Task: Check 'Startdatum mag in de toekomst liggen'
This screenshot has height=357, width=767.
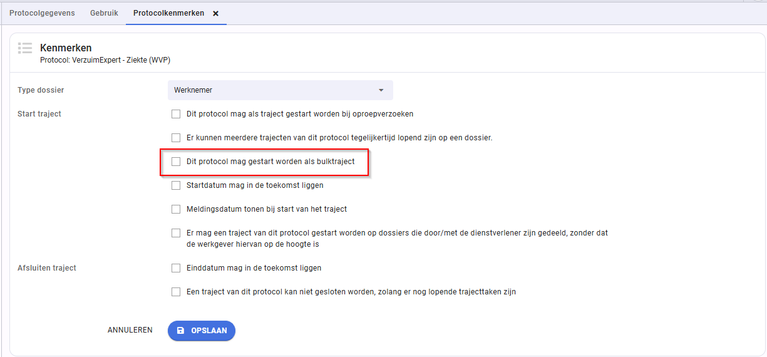Action: point(176,185)
